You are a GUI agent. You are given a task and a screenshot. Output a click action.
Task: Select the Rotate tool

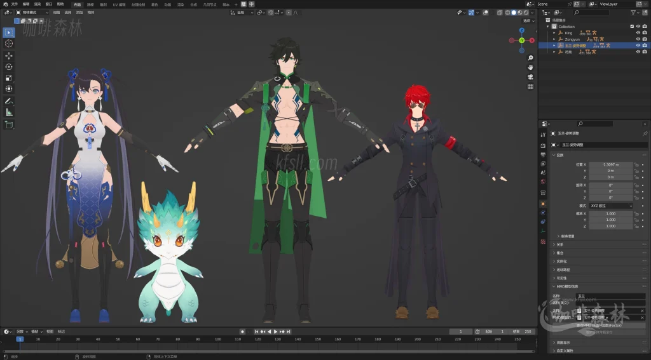9,67
